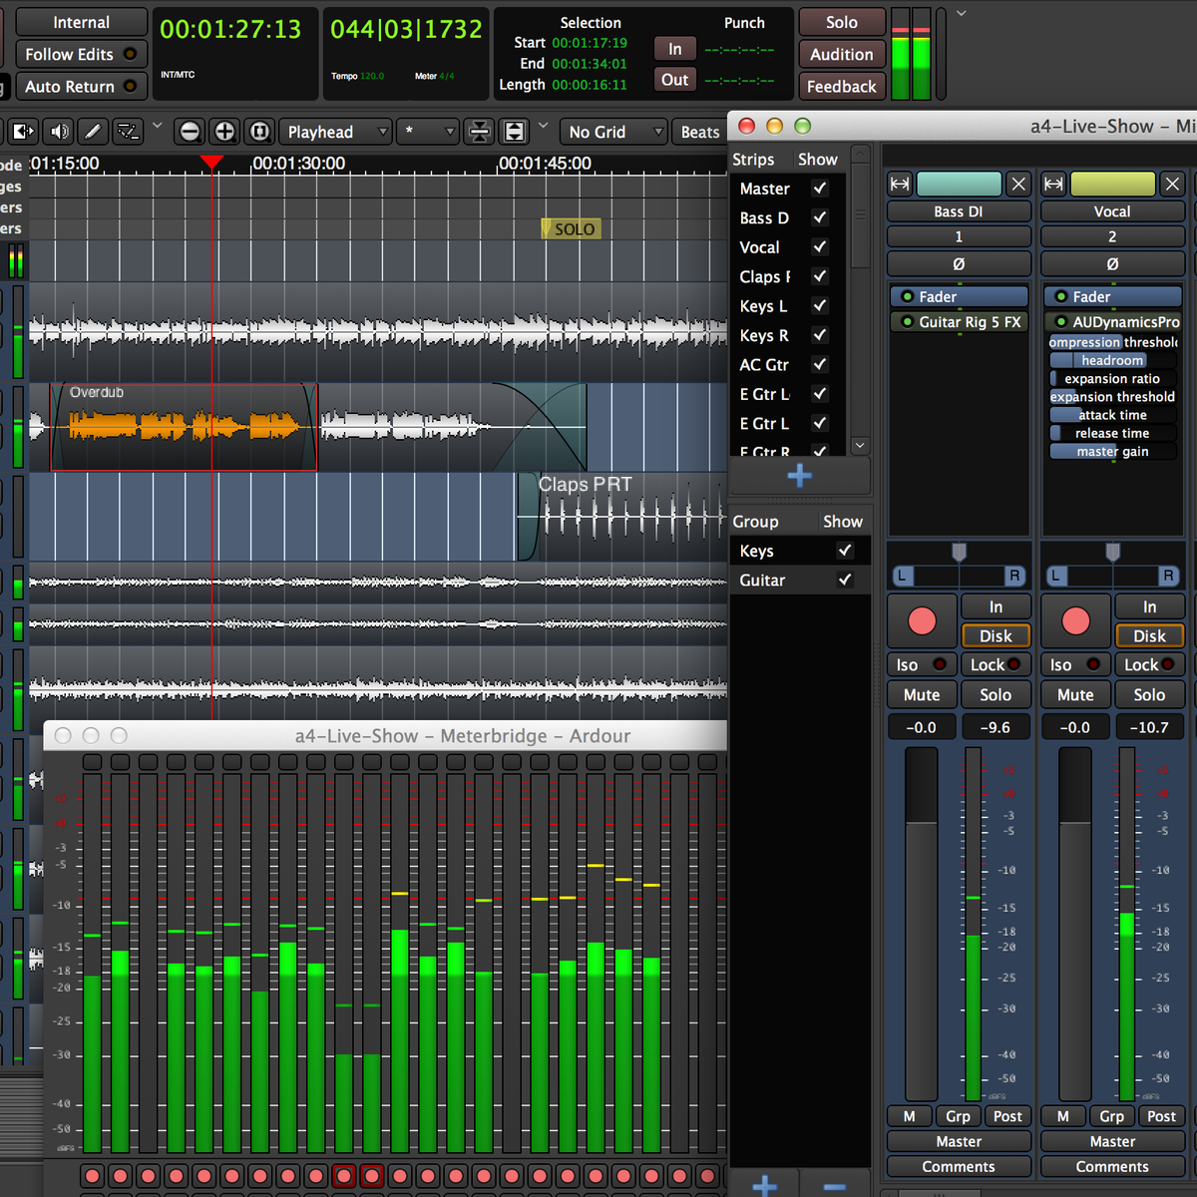Select the zoom-out magnifier icon
This screenshot has width=1197, height=1197.
click(189, 131)
